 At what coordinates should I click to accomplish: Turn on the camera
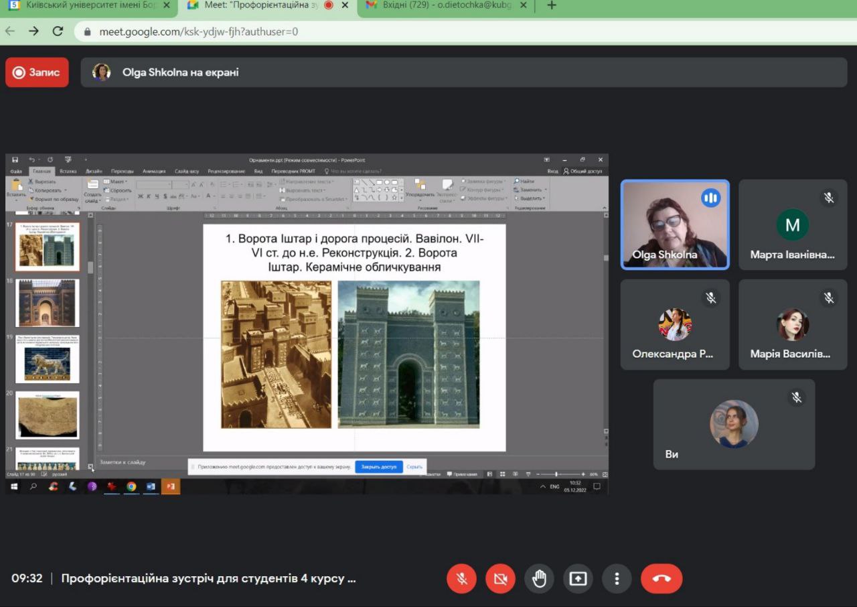(500, 579)
